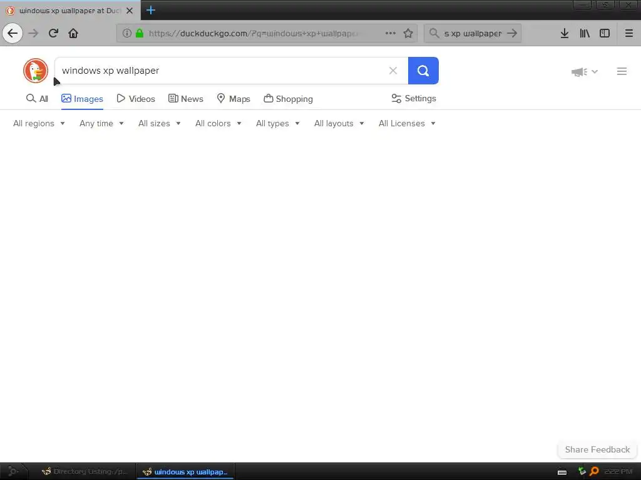This screenshot has height=480, width=641.
Task: Toggle the browser sidebar
Action: point(605,33)
